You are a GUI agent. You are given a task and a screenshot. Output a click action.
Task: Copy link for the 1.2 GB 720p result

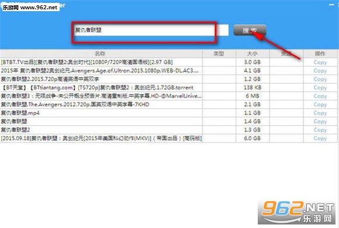(320, 79)
